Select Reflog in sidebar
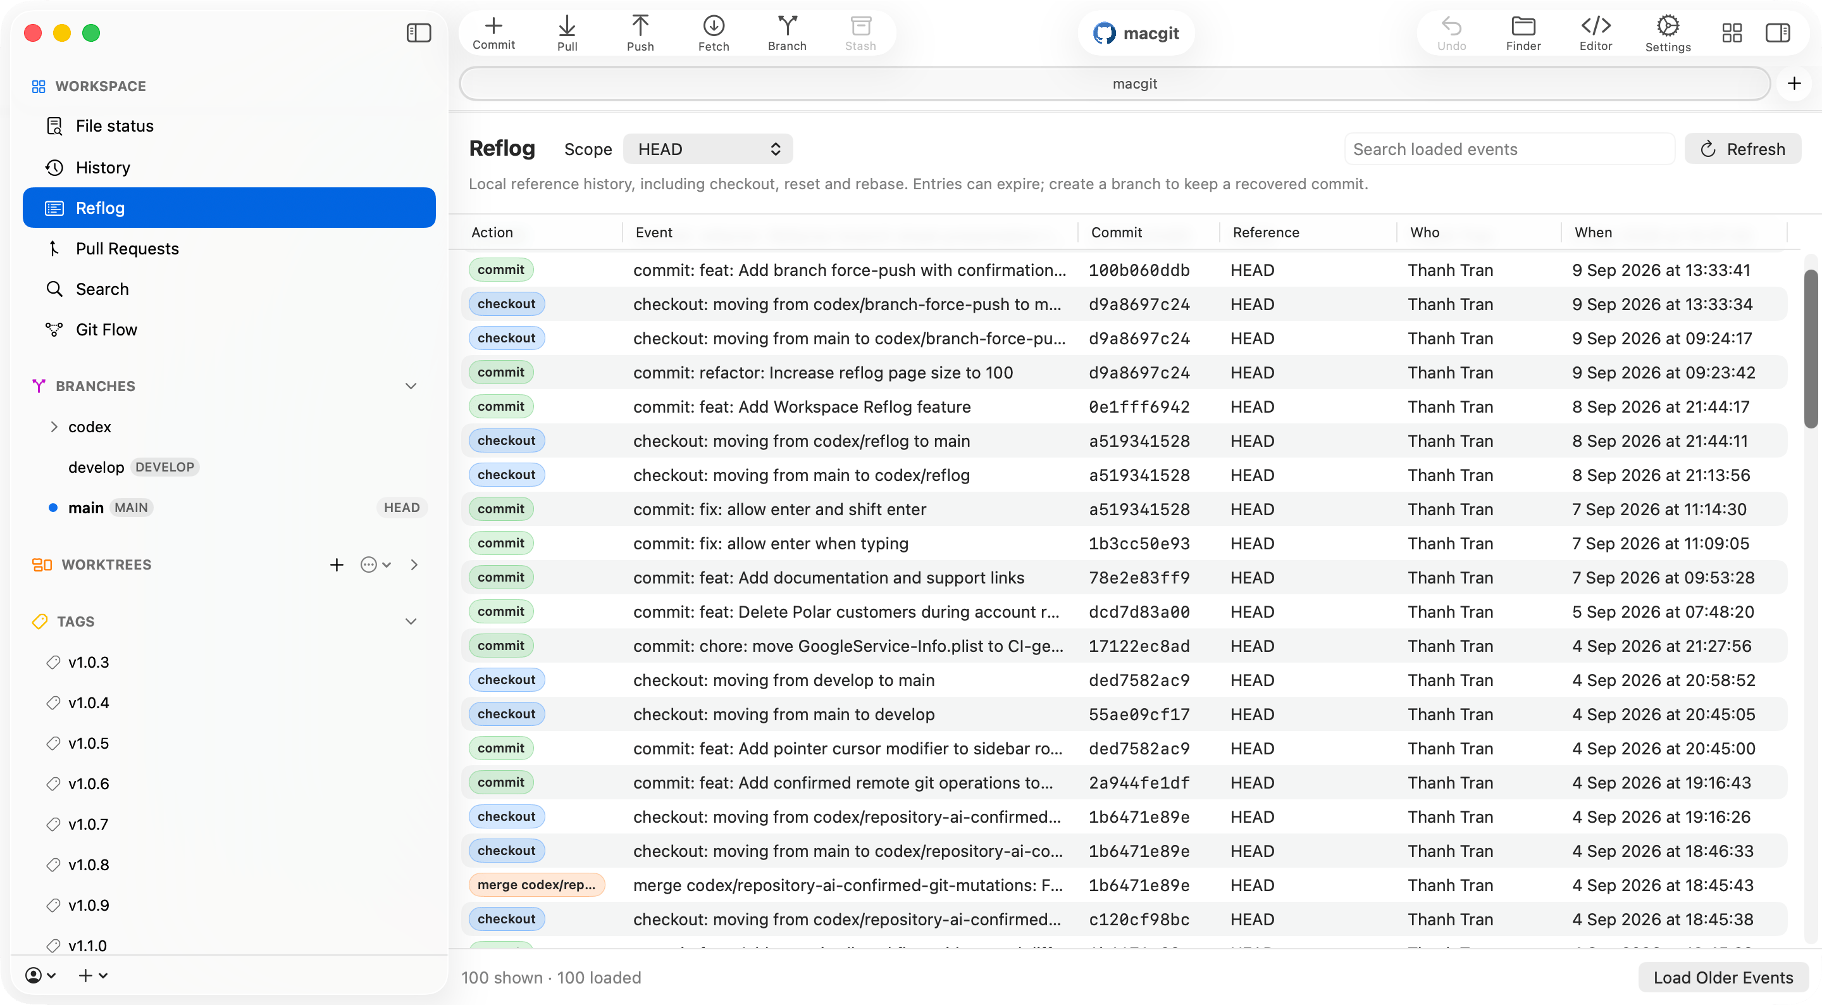This screenshot has width=1822, height=1005. click(x=229, y=208)
